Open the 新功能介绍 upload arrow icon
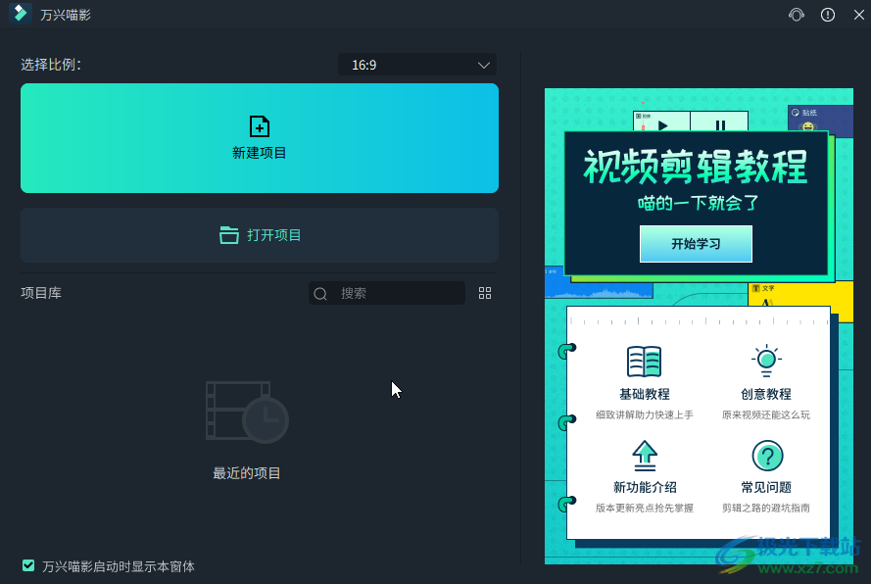Image resolution: width=871 pixels, height=584 pixels. pos(645,457)
